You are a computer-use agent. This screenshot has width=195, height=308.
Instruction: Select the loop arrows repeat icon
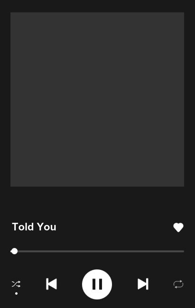178,284
